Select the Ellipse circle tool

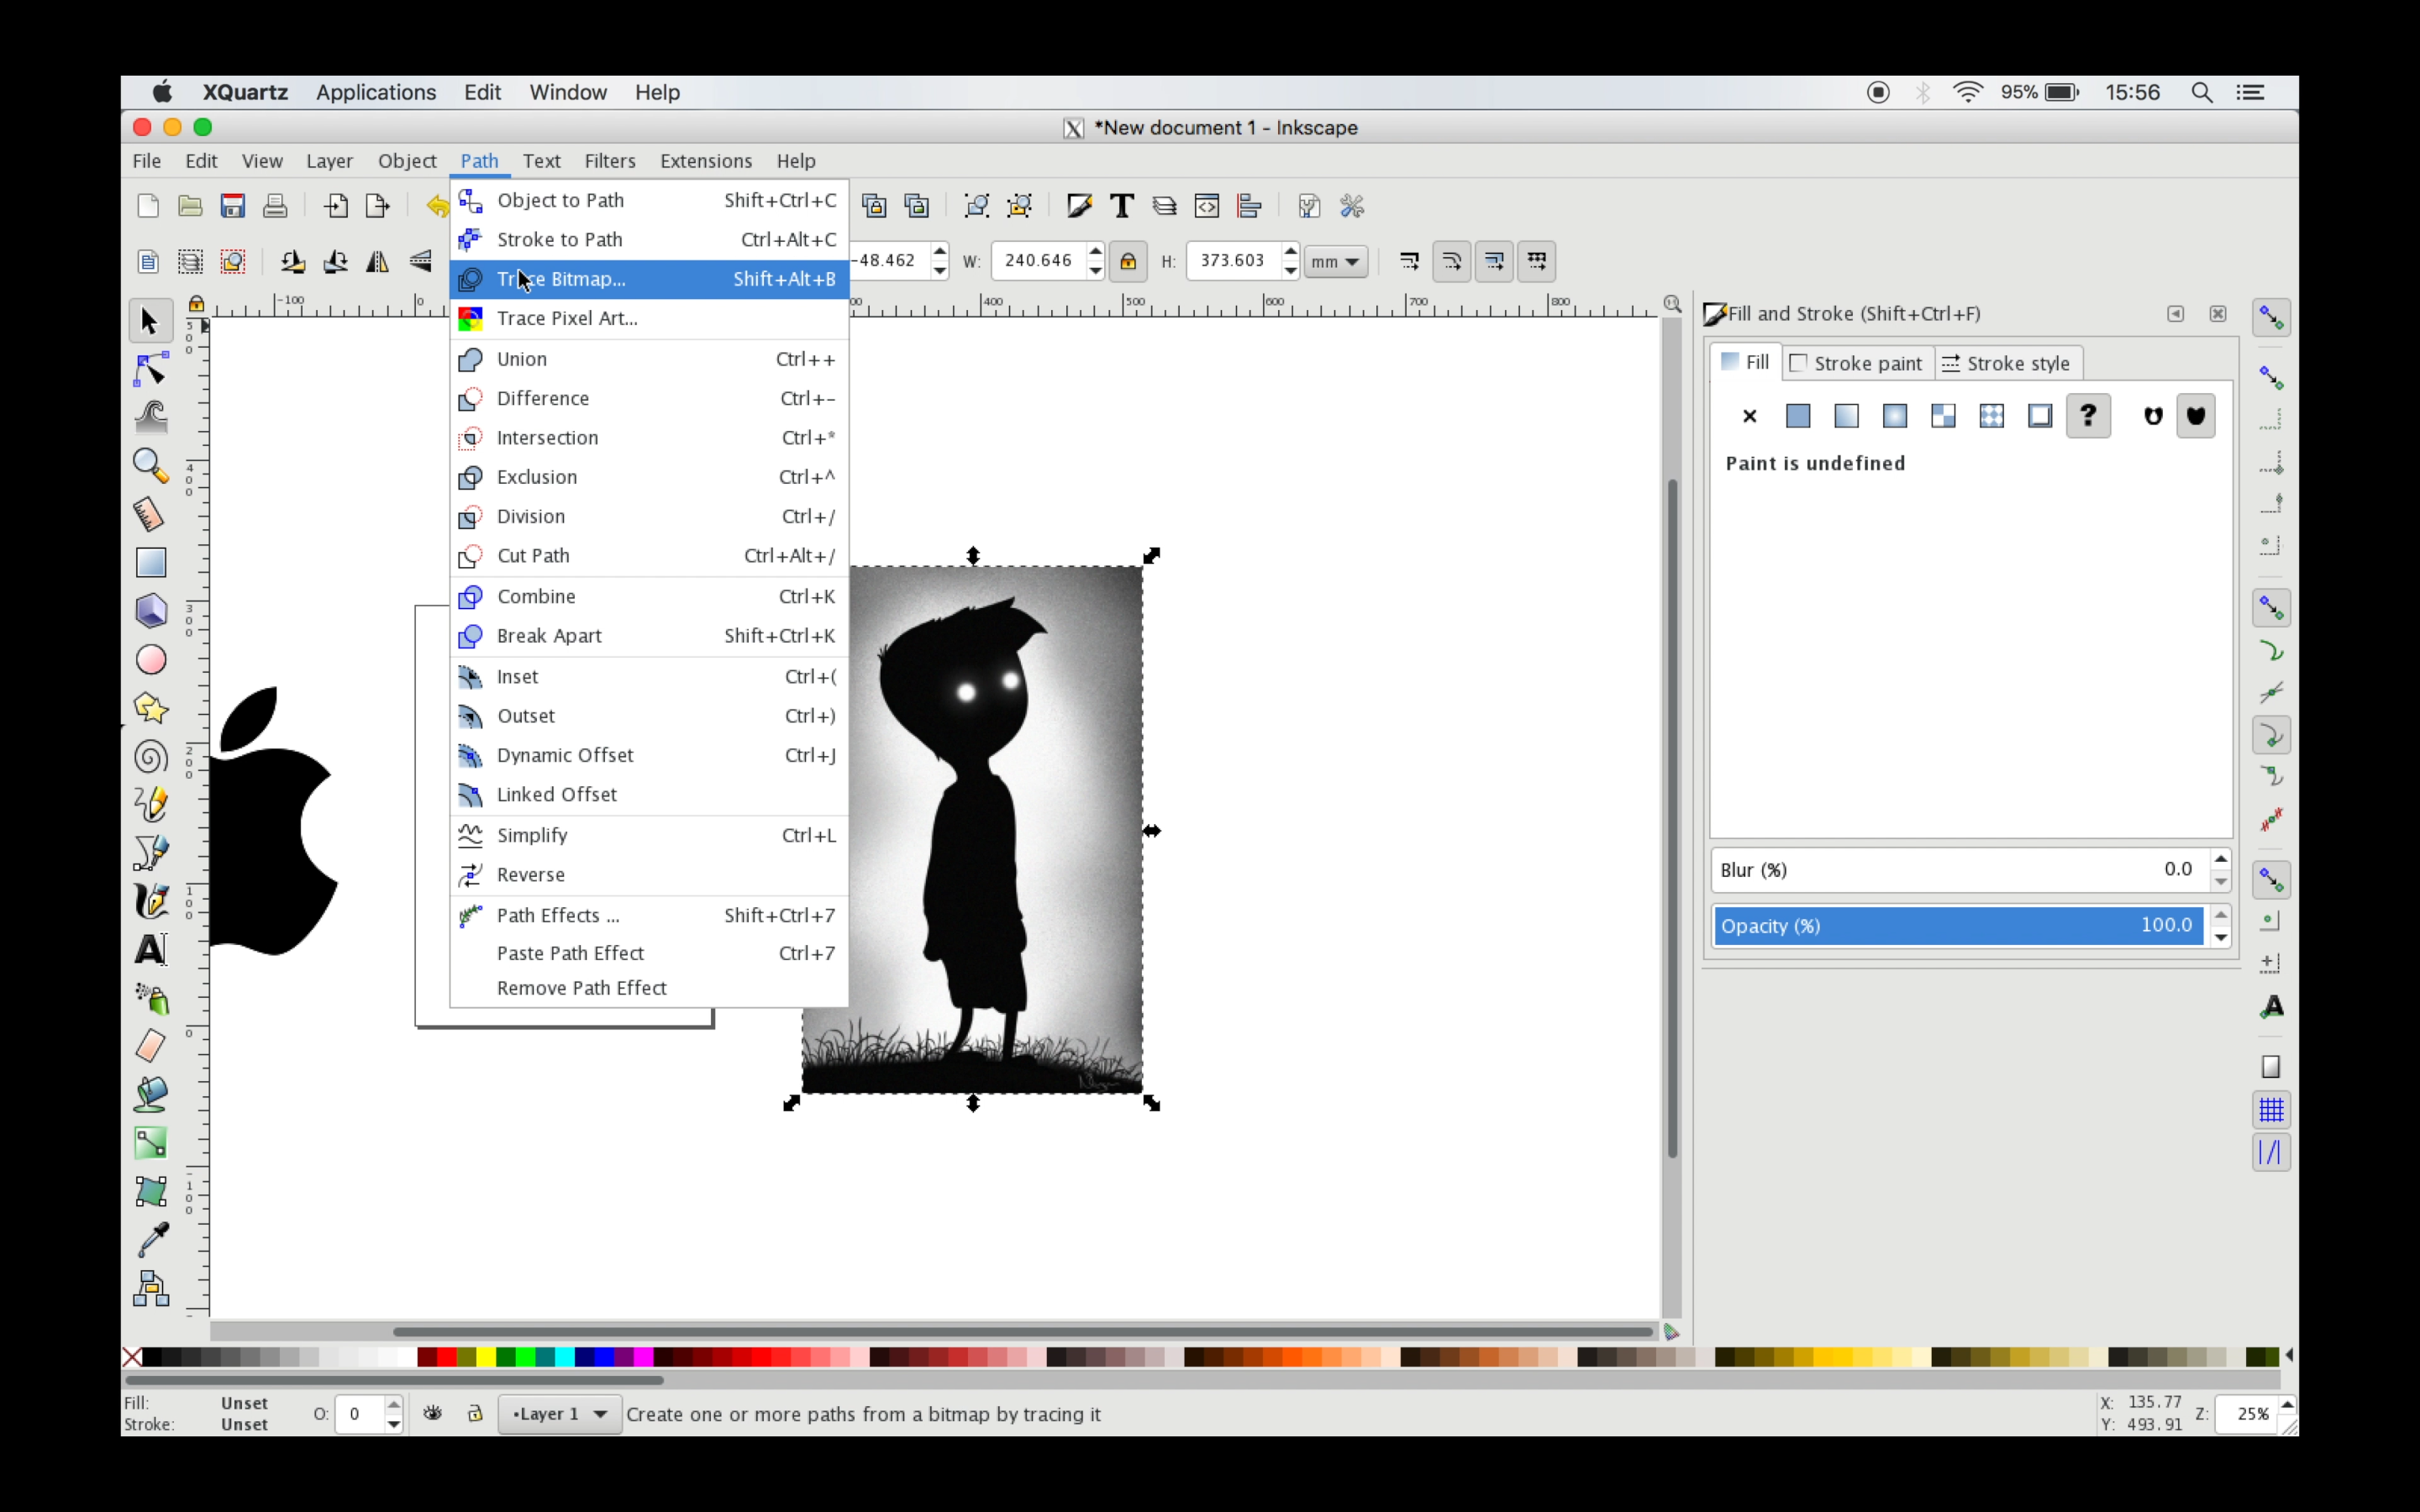pyautogui.click(x=150, y=660)
